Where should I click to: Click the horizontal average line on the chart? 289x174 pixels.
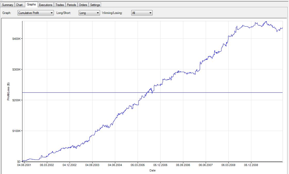point(77,92)
